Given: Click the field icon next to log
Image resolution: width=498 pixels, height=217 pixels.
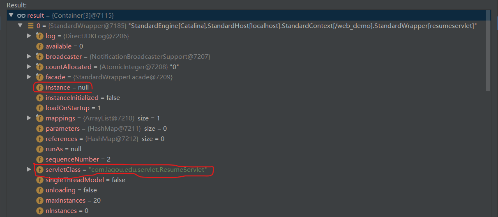Looking at the screenshot, I should [39, 36].
